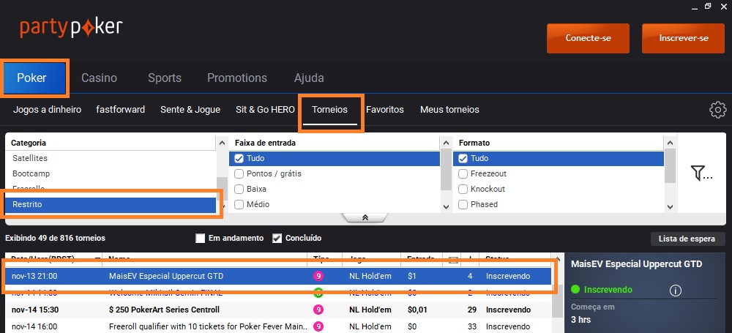The height and width of the screenshot is (333, 732).
Task: Go to the Sit & Go HERO tab
Action: point(265,110)
